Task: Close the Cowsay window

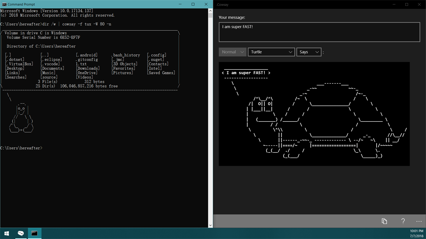Action: [x=420, y=4]
